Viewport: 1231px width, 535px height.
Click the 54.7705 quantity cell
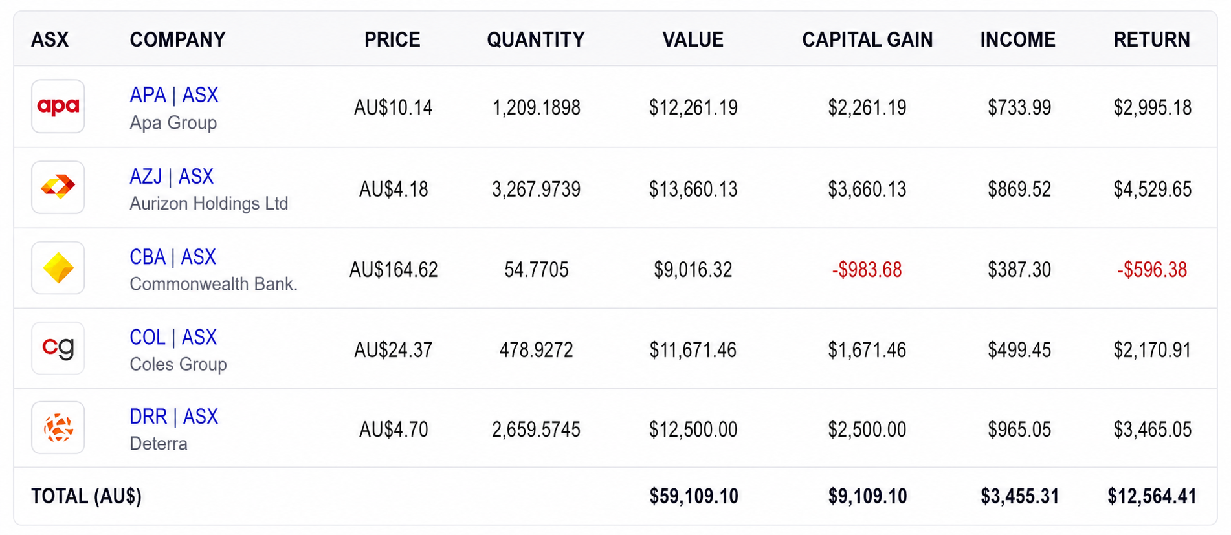[537, 270]
